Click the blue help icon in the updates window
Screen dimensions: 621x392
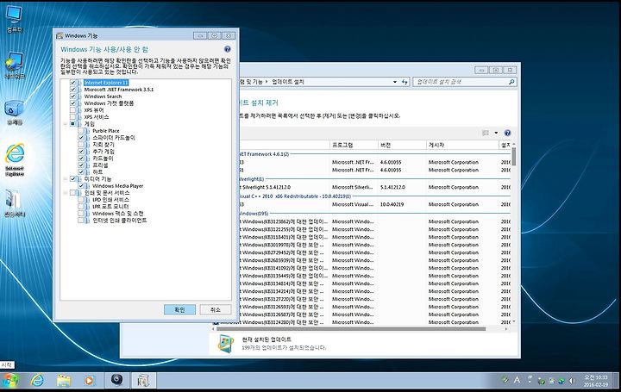[x=507, y=133]
